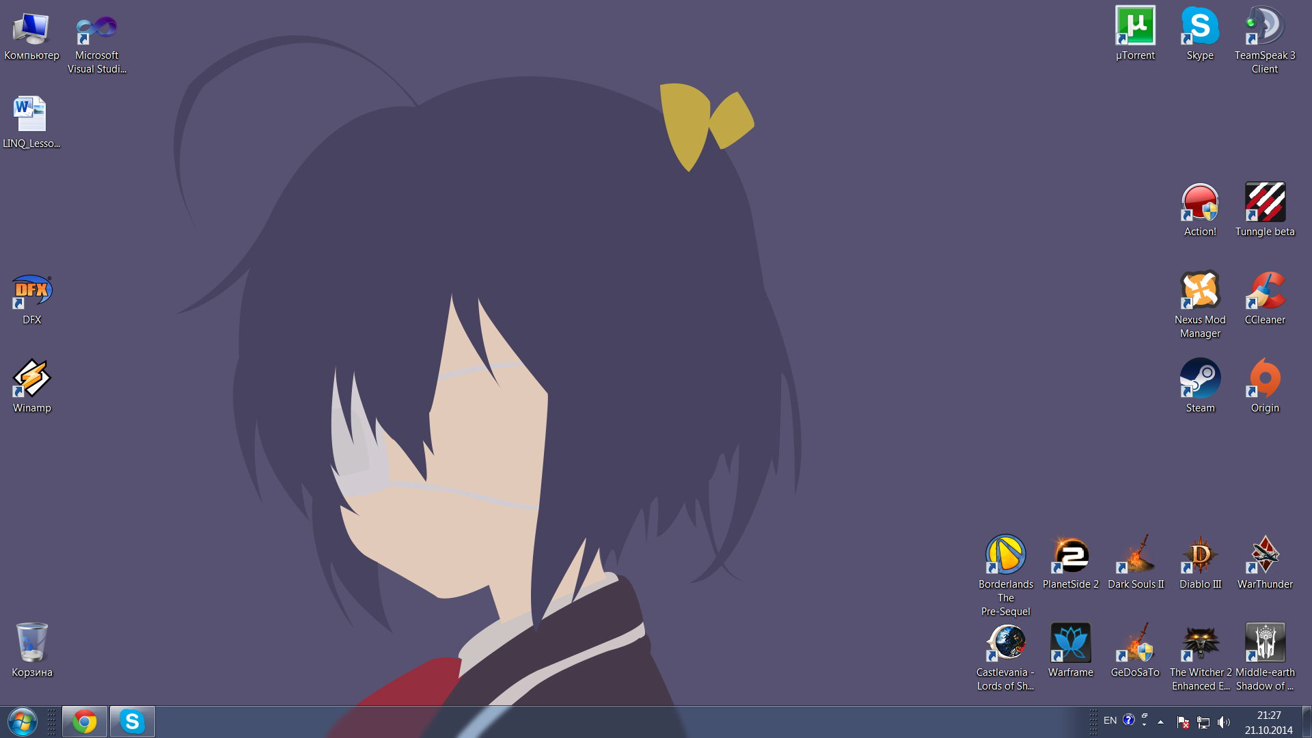Click the Skype taskbar button
This screenshot has height=738, width=1312.
[133, 722]
